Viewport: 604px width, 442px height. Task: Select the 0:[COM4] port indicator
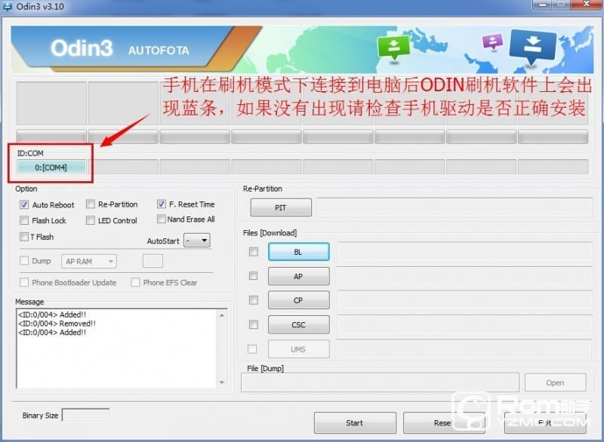pyautogui.click(x=50, y=165)
